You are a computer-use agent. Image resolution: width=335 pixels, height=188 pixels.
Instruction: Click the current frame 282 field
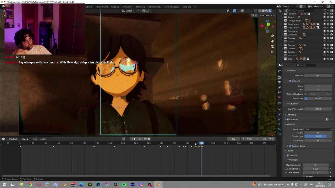pos(233,139)
